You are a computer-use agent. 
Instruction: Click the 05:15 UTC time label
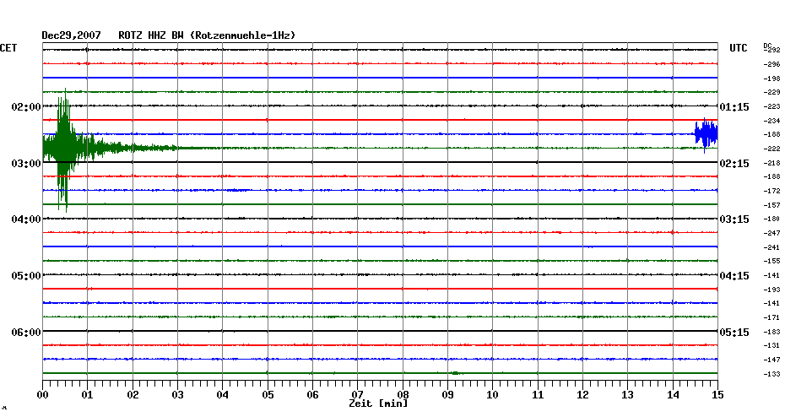[x=734, y=332]
